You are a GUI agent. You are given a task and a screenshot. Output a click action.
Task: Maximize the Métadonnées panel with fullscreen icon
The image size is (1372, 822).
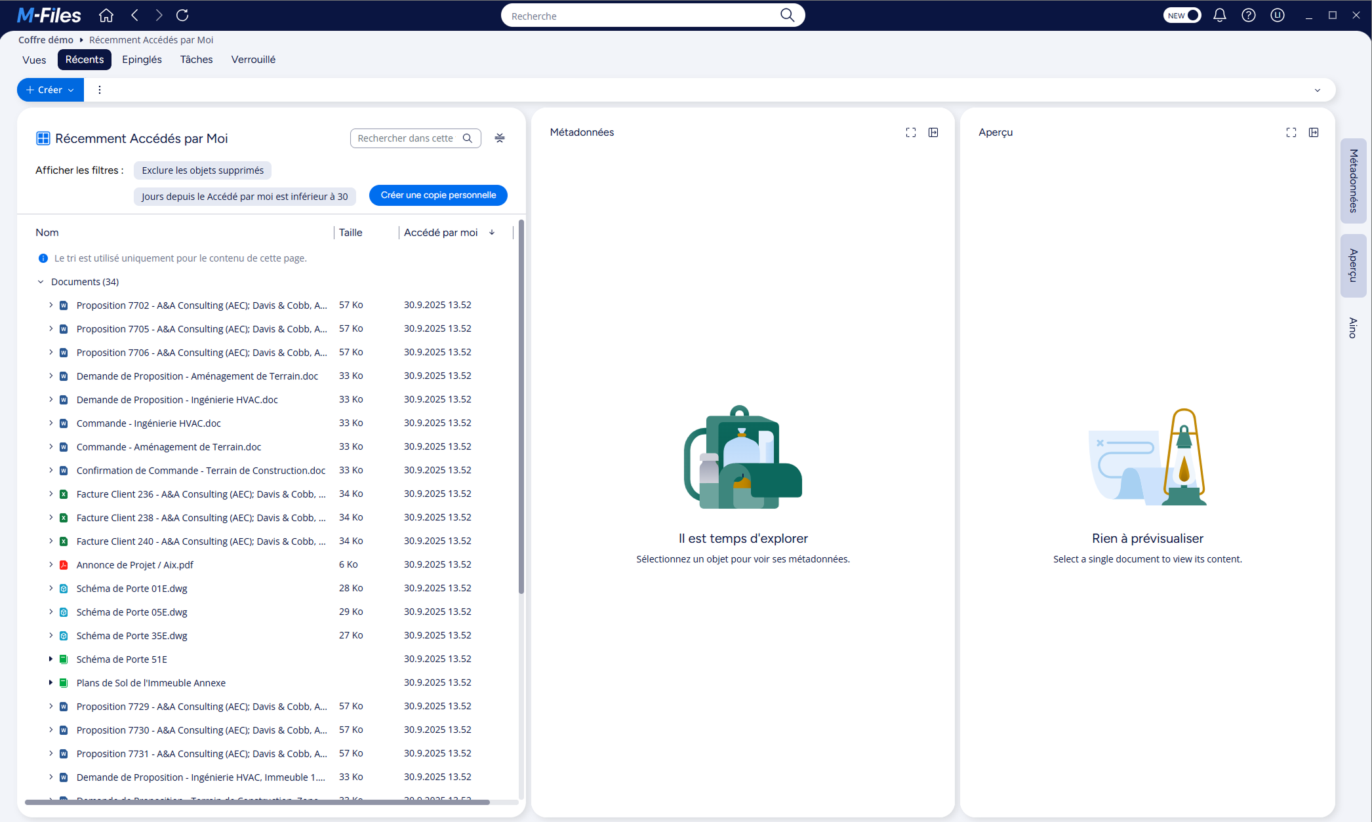coord(911,132)
